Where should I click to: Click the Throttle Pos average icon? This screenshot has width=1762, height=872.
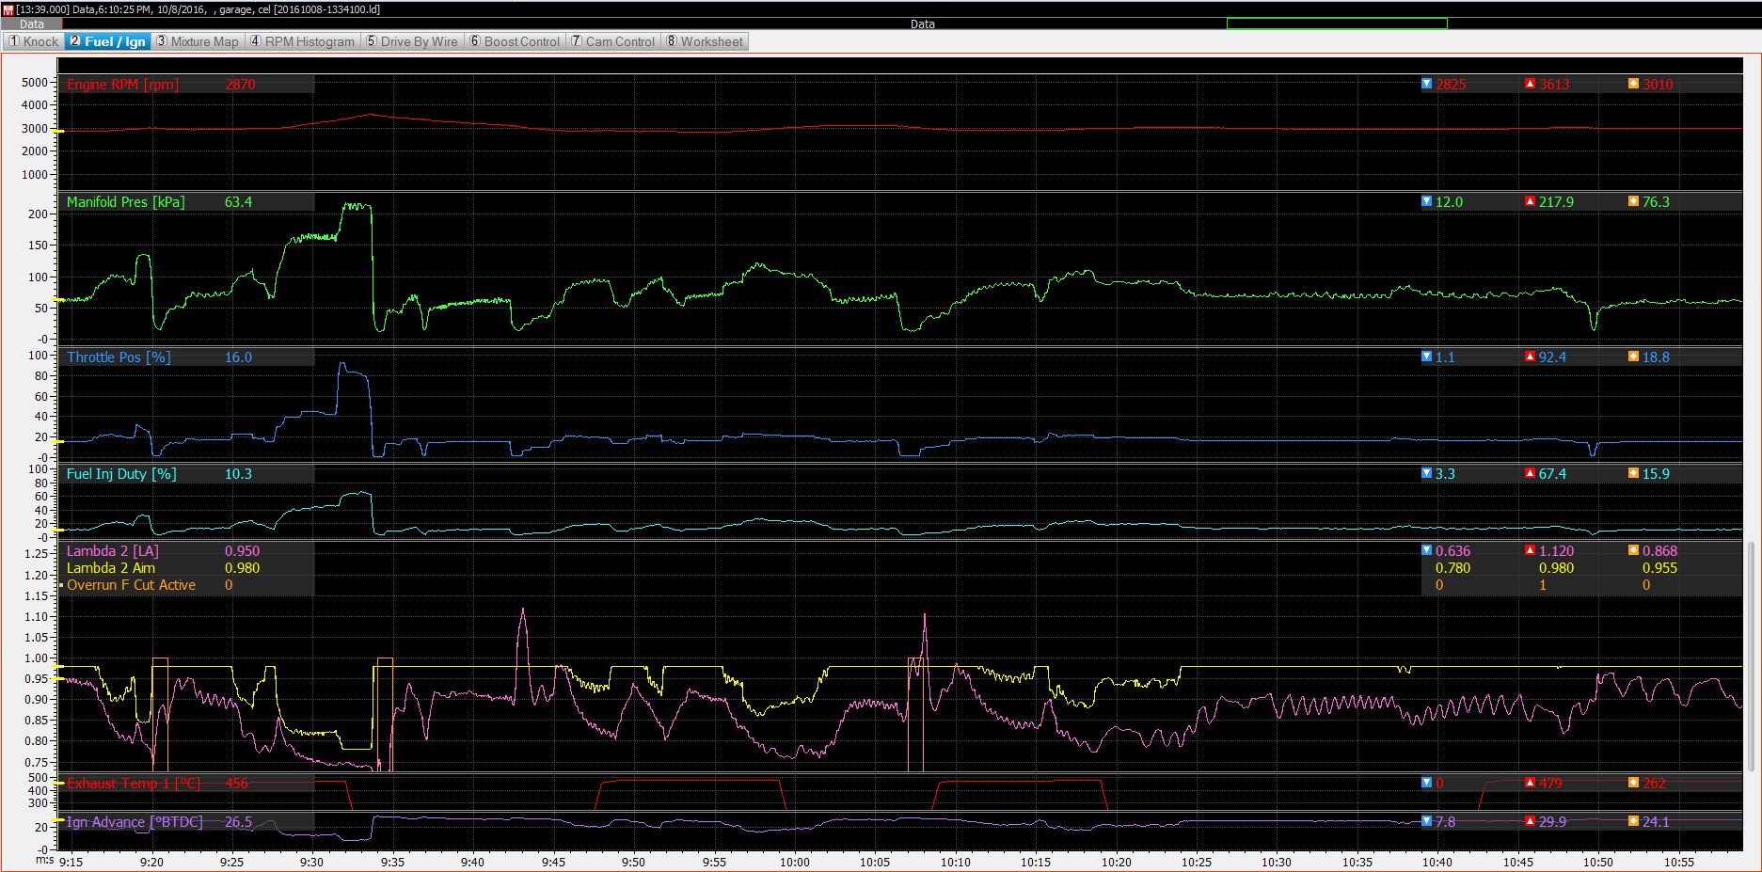[x=1633, y=357]
